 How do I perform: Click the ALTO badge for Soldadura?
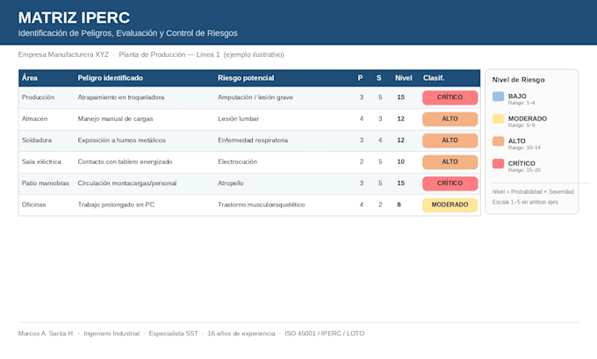(450, 140)
